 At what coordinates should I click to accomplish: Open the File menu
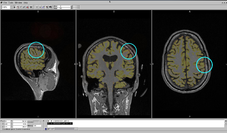5,3
